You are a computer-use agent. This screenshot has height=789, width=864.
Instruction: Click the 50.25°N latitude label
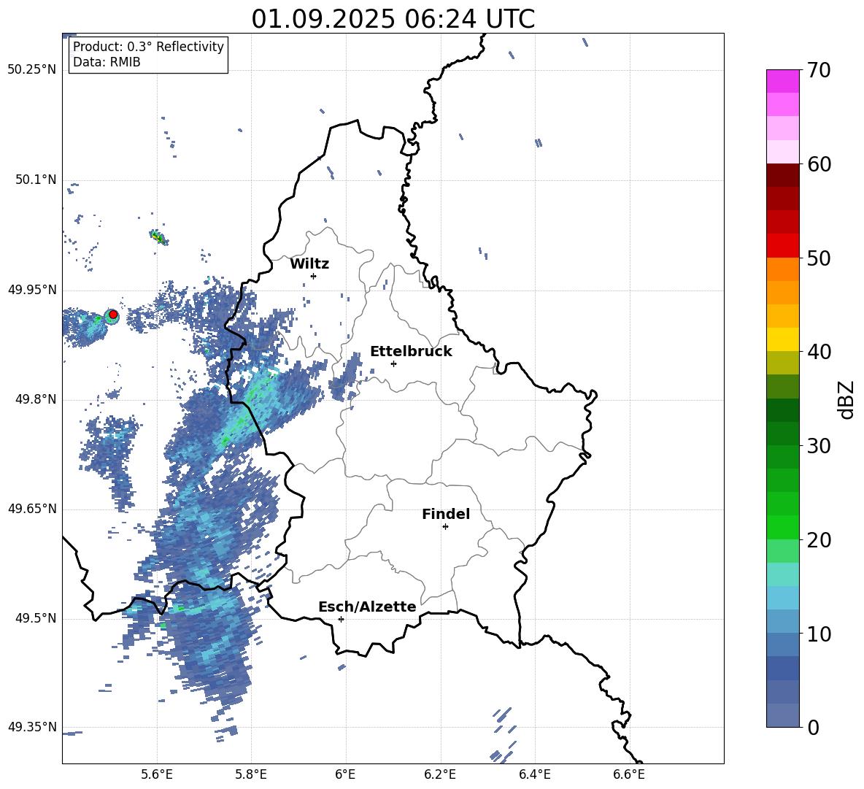pyautogui.click(x=32, y=70)
